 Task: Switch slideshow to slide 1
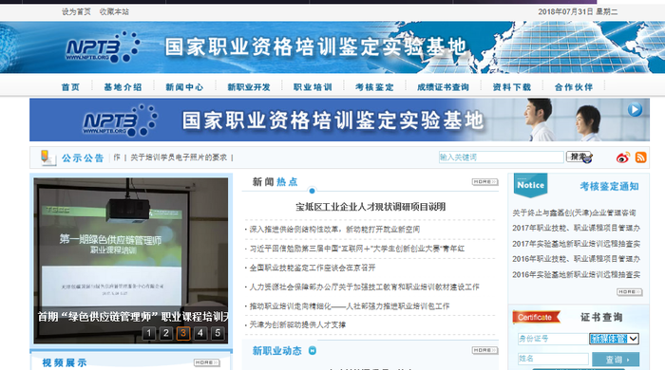pos(149,334)
